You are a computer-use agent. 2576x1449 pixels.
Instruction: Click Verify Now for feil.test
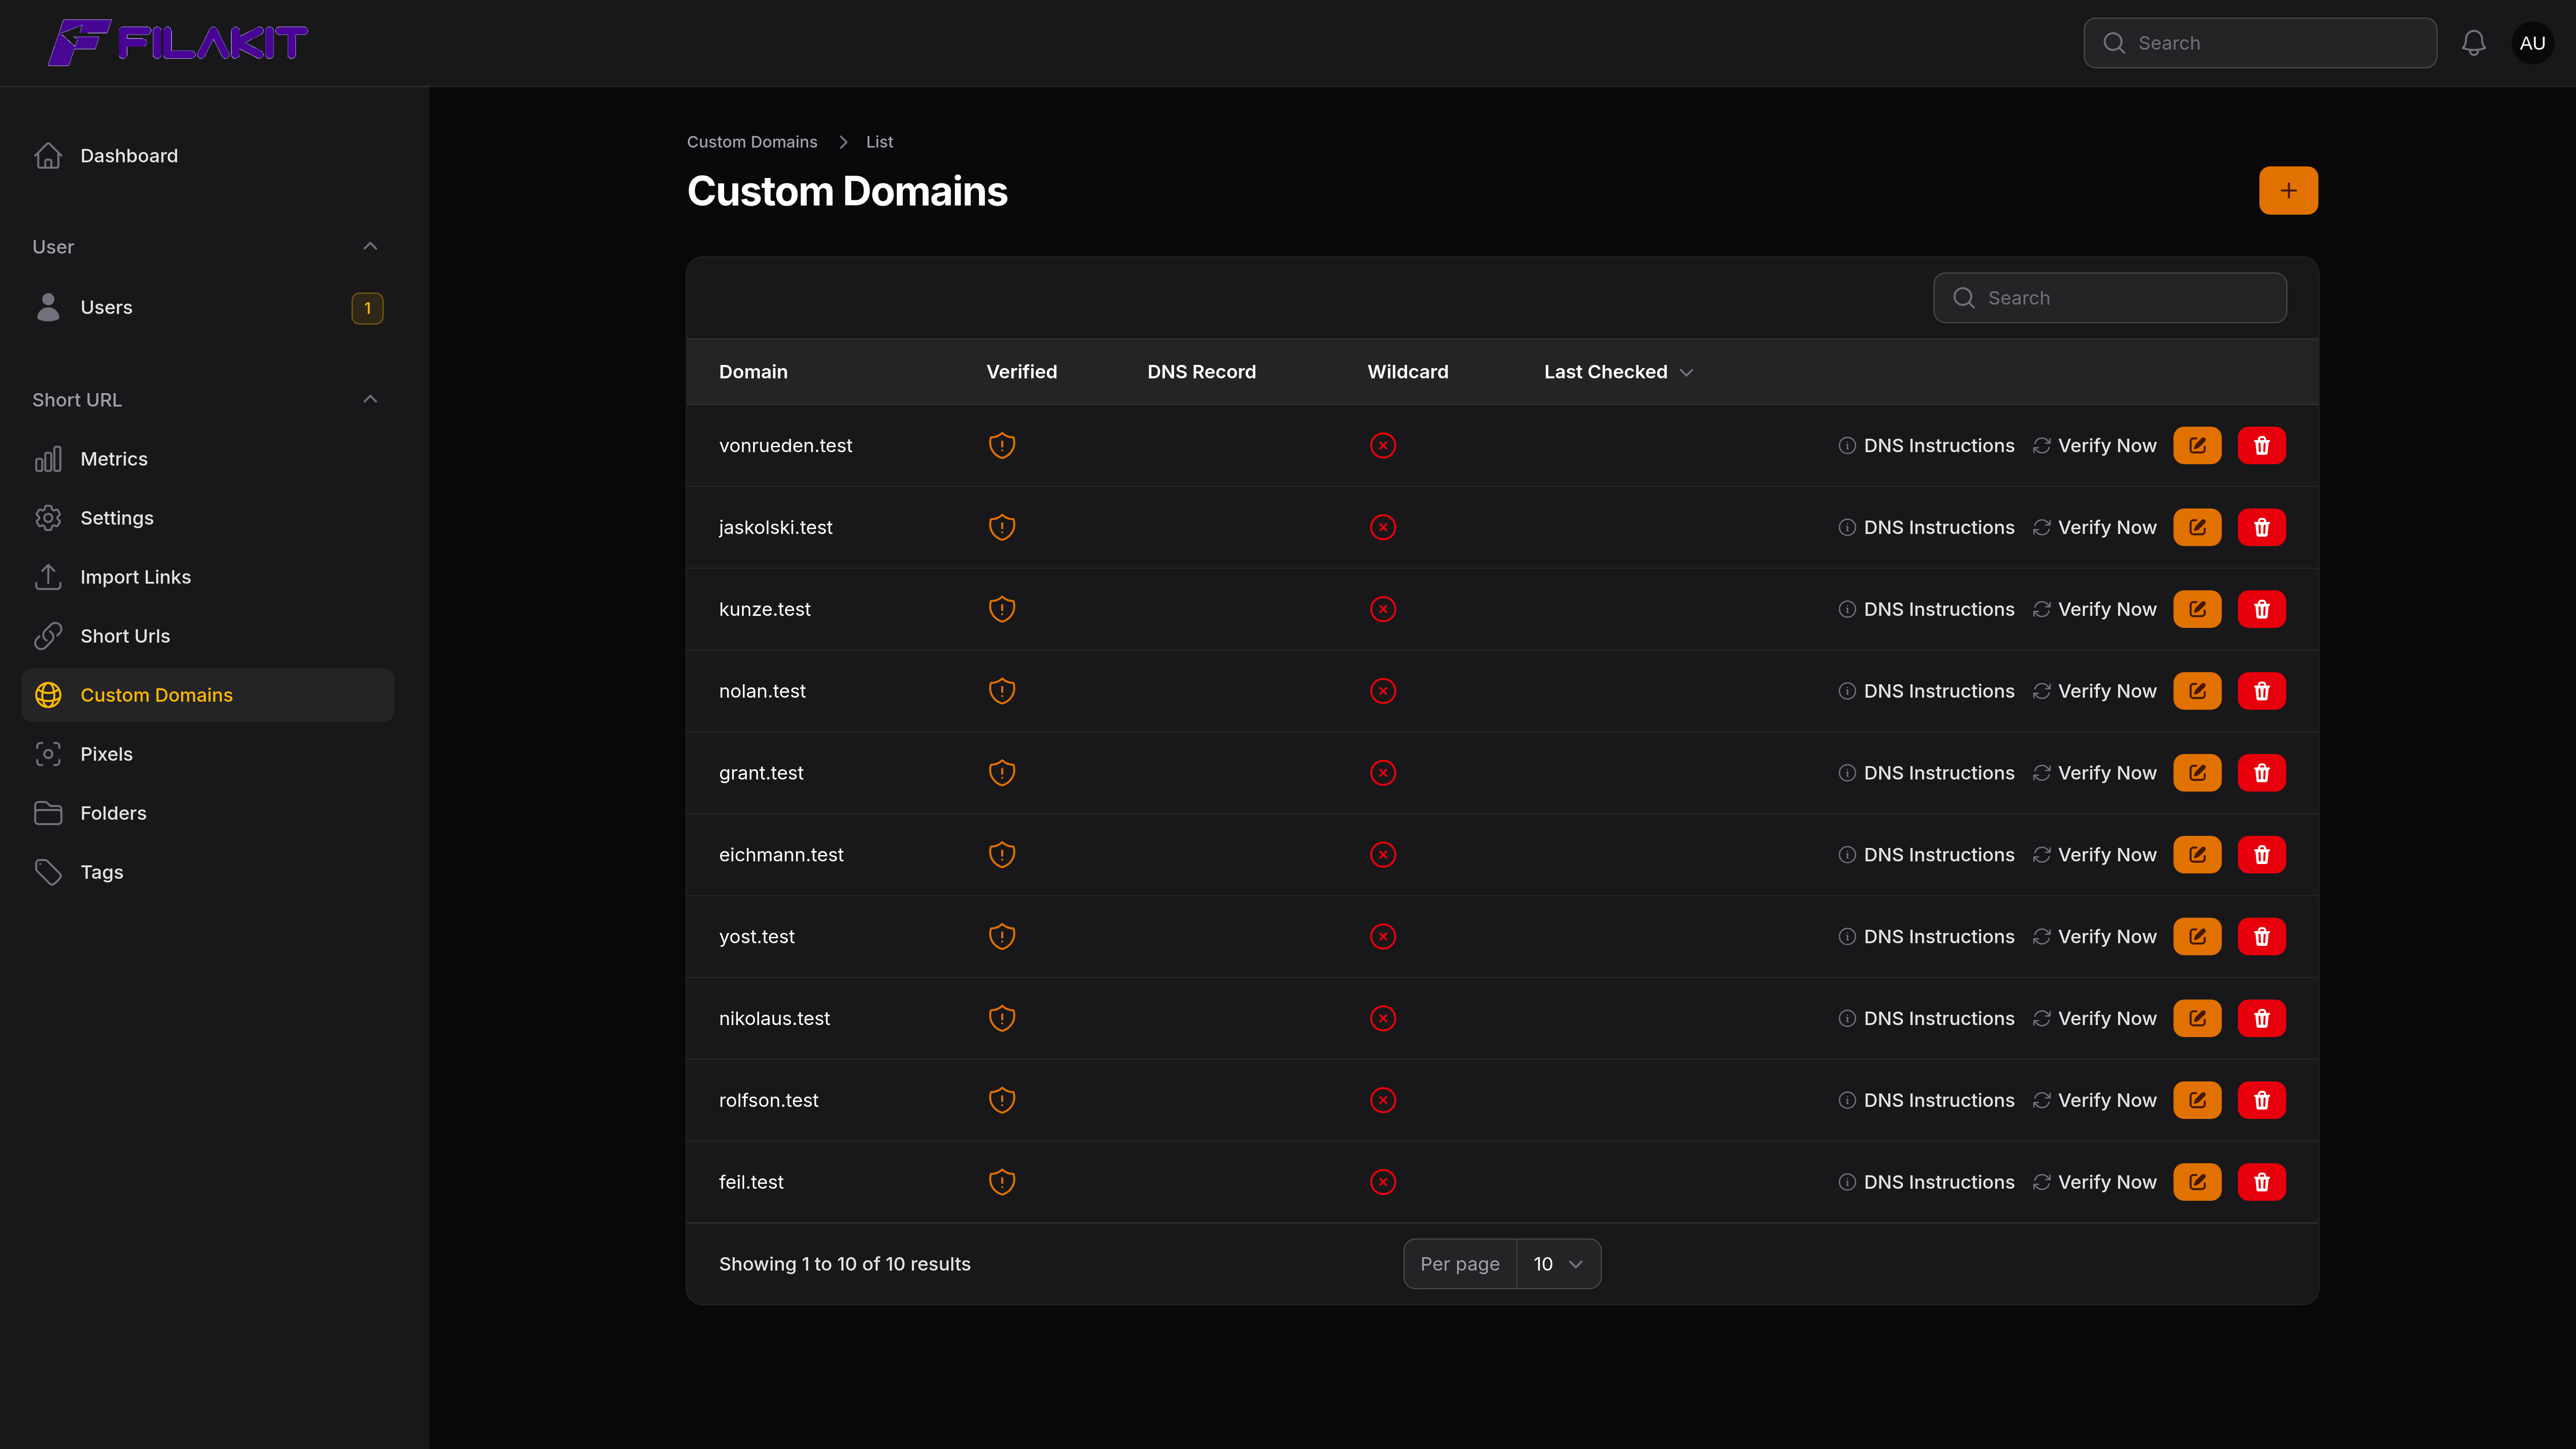[2094, 1182]
